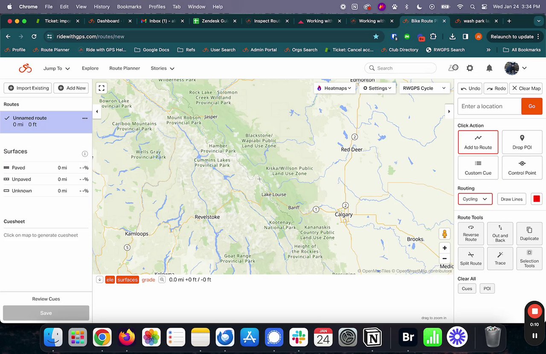Switch to the Zendesk Guide tab
This screenshot has width=546, height=354.
coord(216,21)
